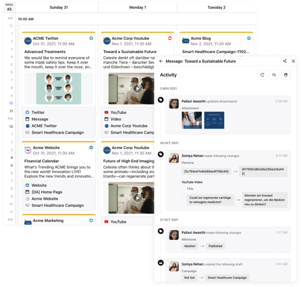Click the Could we regenerate cartilage title chip

(210, 200)
